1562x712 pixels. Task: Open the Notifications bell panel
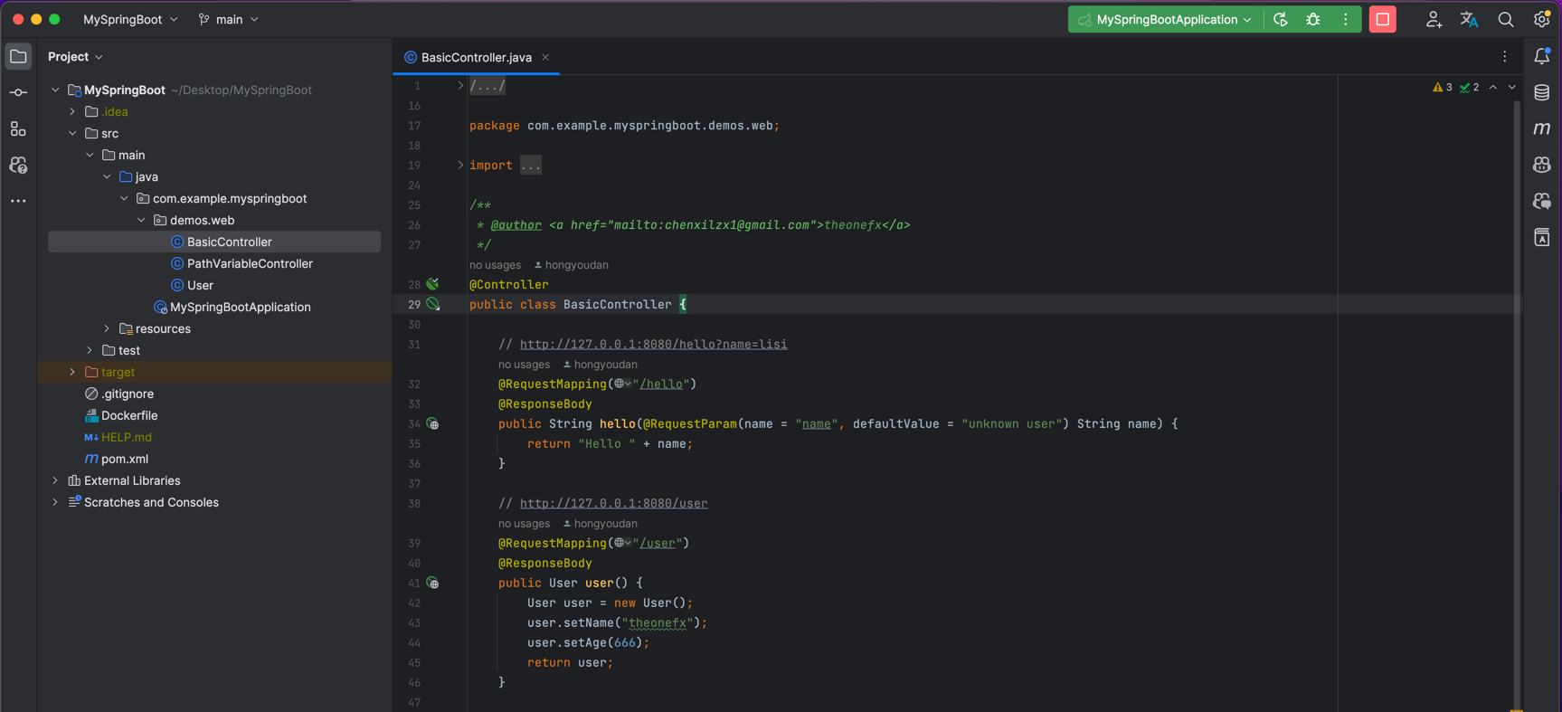coord(1542,56)
